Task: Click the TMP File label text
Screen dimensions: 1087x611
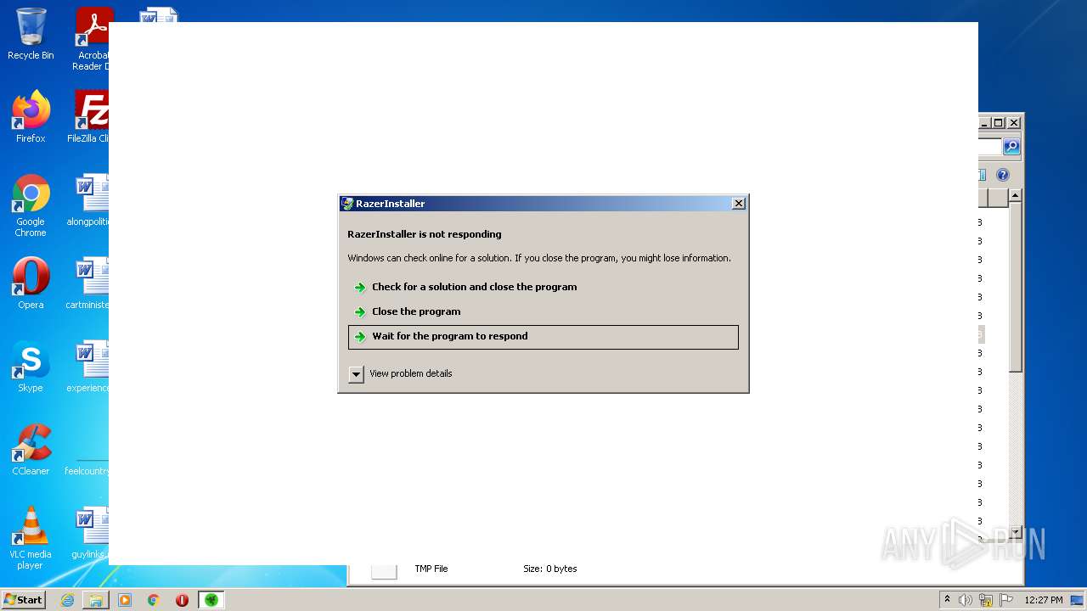Action: [431, 569]
